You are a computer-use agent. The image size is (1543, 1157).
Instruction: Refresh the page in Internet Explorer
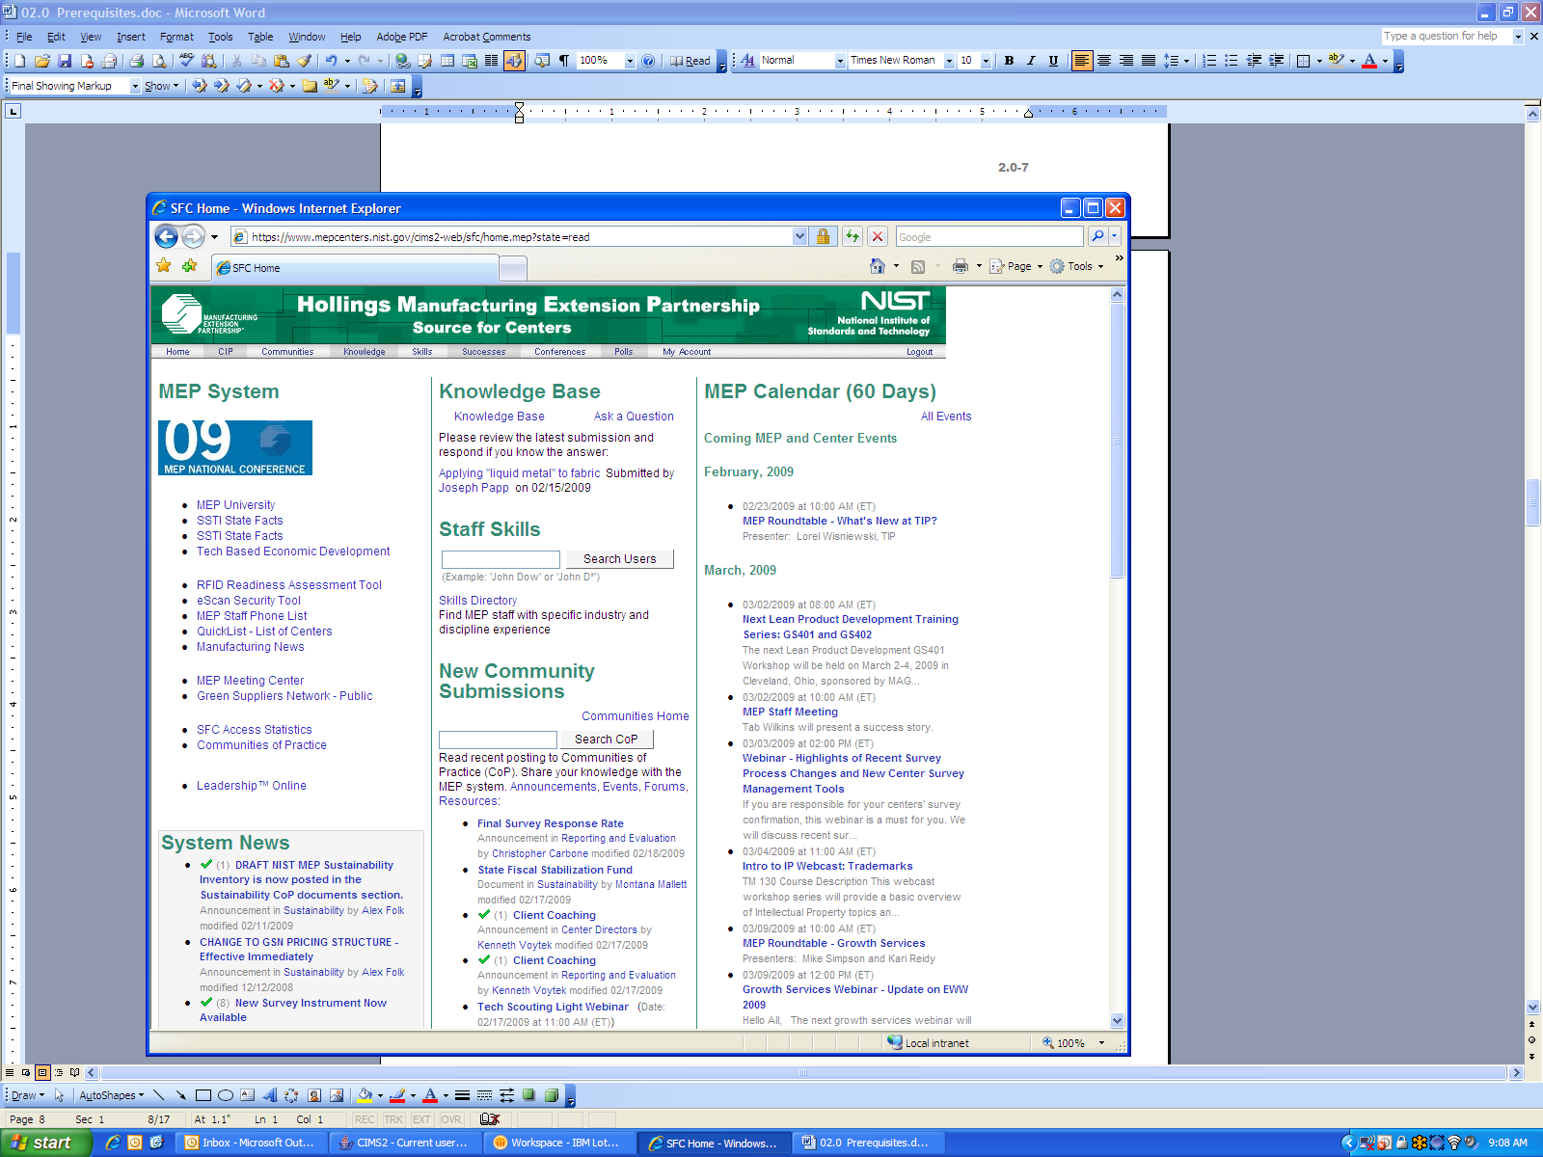(853, 236)
